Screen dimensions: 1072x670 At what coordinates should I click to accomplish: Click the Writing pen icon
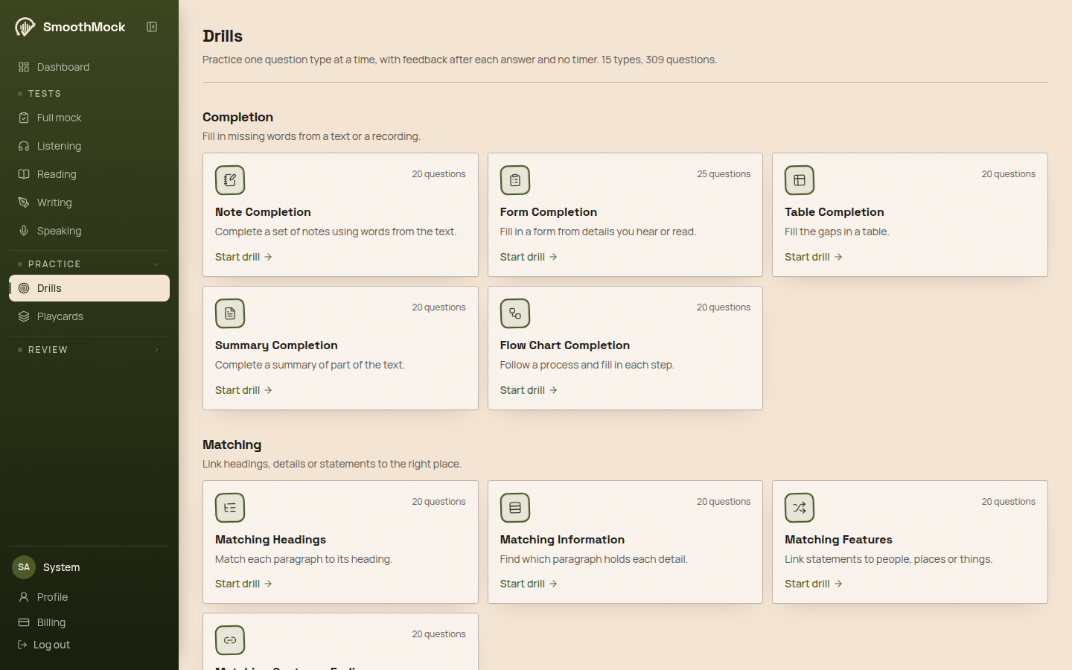click(x=24, y=202)
